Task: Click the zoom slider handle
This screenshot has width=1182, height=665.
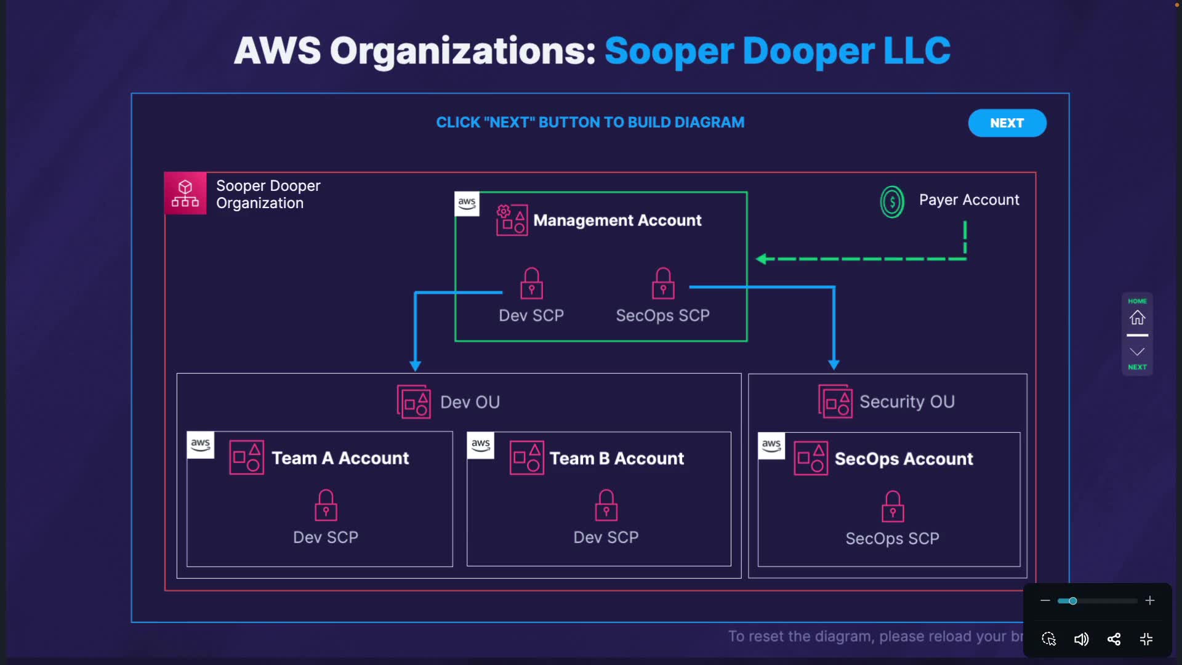Action: tap(1072, 601)
